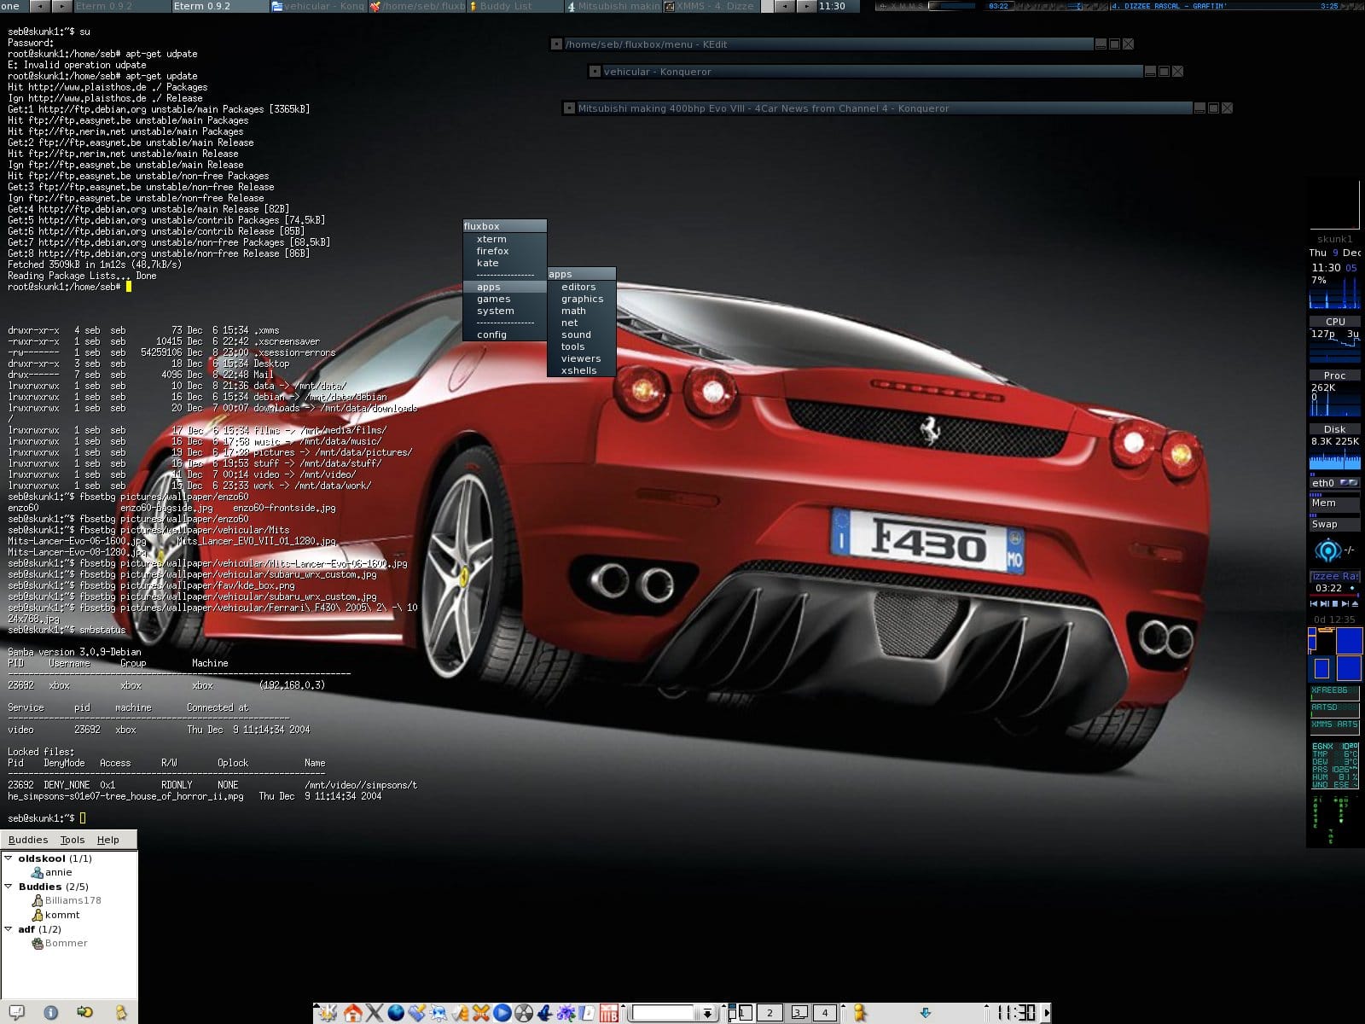The height and width of the screenshot is (1024, 1365).
Task: Click the blue play-button media icon in bottom panel
Action: (x=502, y=1013)
